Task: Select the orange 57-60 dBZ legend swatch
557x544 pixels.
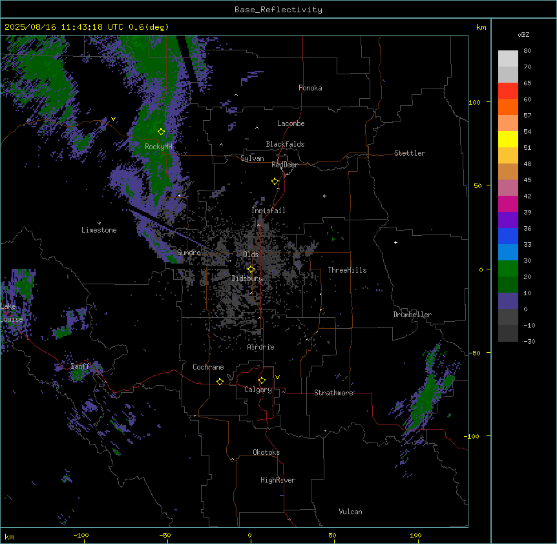Action: tap(508, 107)
